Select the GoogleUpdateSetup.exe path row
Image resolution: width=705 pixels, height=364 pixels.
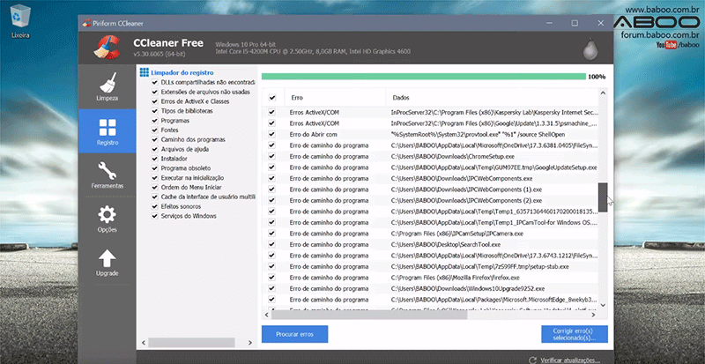coord(430,167)
